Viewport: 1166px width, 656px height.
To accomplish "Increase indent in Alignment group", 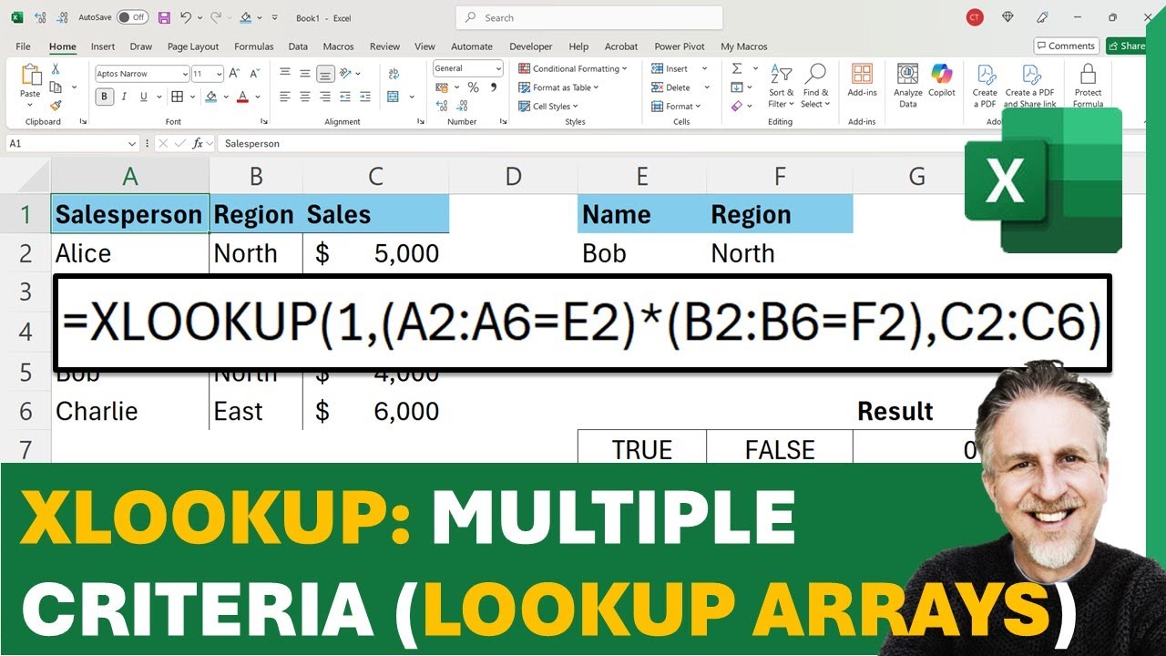I will click(x=365, y=97).
